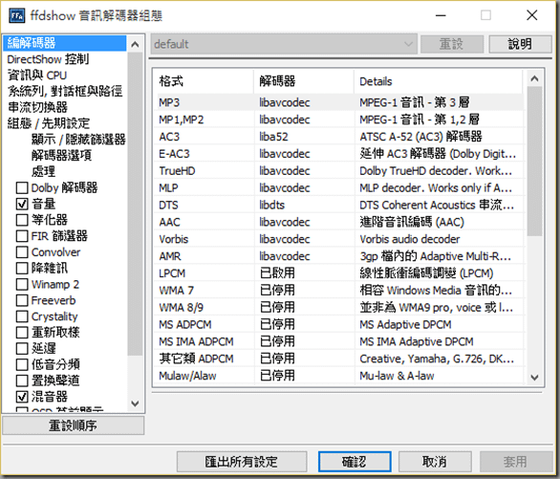
Task: Open 解碼器選項 item
Action: (x=61, y=156)
